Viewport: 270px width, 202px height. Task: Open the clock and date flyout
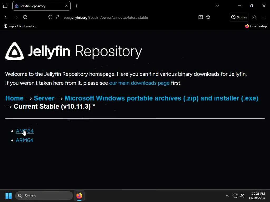pos(257,196)
